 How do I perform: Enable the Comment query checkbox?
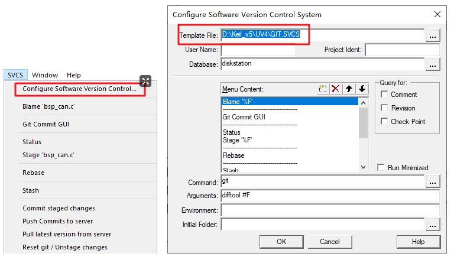click(x=385, y=95)
